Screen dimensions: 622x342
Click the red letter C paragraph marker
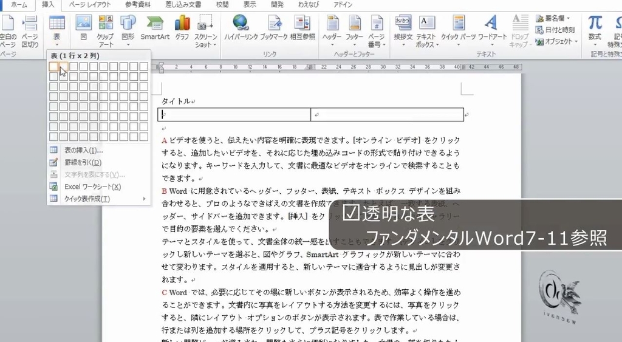coord(164,293)
